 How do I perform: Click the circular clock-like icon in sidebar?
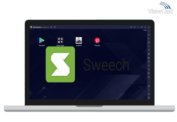(x=149, y=77)
